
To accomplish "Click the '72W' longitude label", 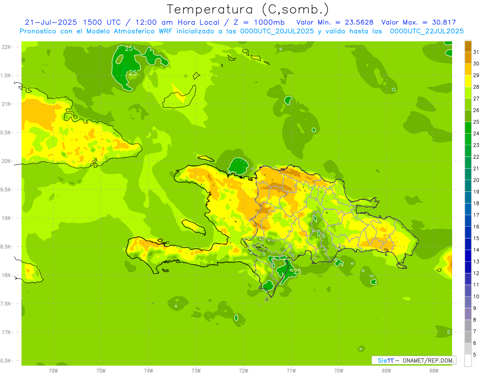I will (x=243, y=370).
